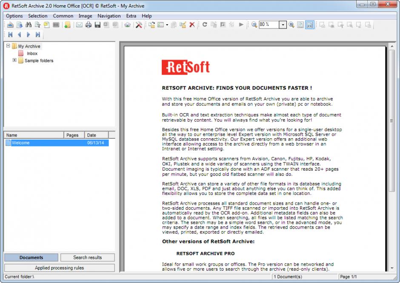Switch to the Documents tab button
400x283 pixels.
[x=31, y=257]
